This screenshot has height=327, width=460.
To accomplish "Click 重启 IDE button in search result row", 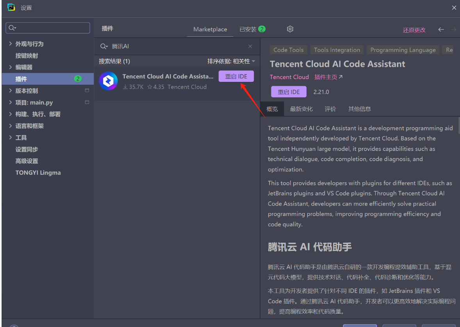I will (236, 76).
